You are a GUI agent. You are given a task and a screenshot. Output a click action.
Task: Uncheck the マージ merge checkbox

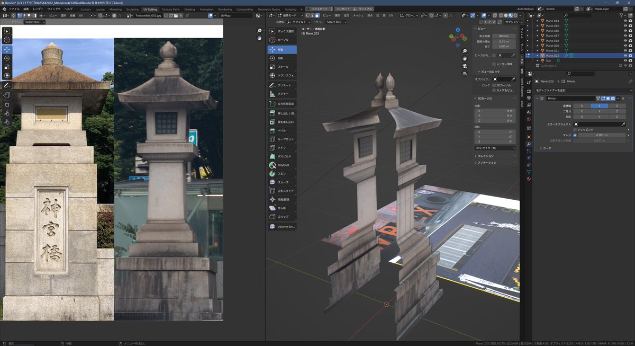coord(575,135)
